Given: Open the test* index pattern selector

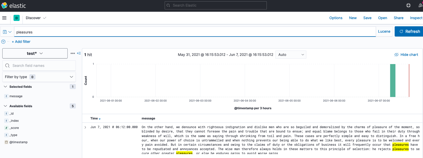Looking at the screenshot, I should (35, 53).
